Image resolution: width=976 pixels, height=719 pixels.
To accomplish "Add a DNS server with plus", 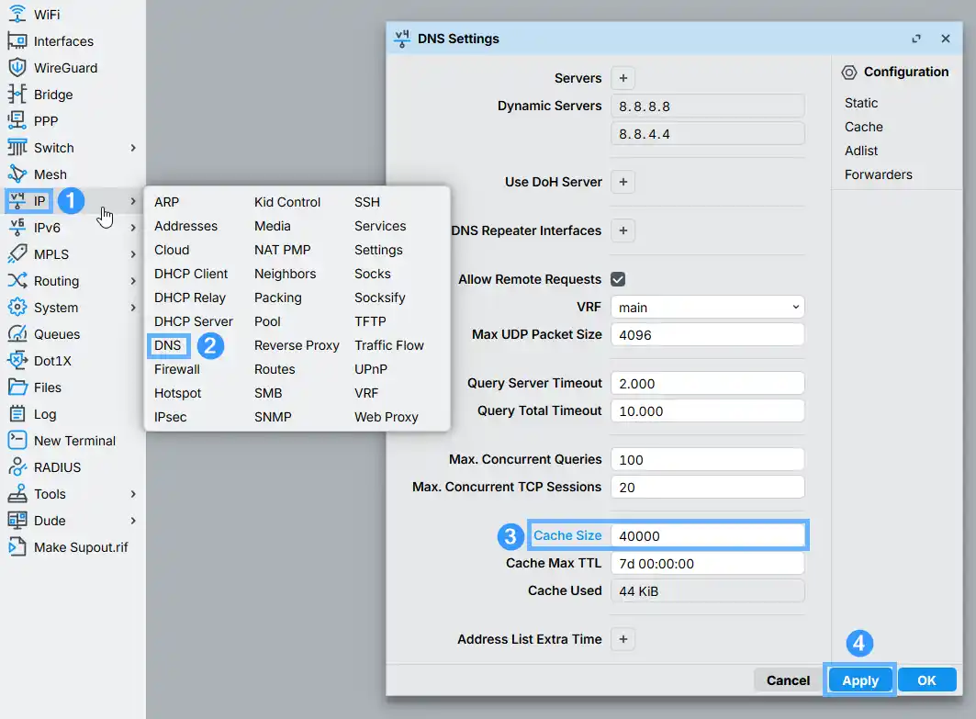I will coord(623,78).
